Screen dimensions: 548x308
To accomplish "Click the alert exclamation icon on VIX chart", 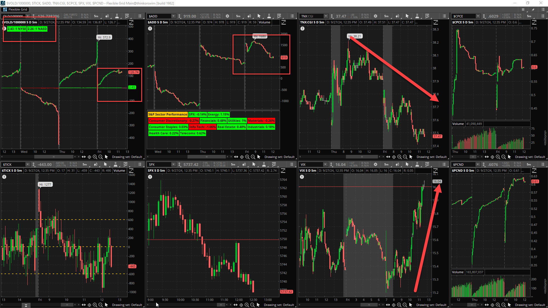I will (302, 177).
